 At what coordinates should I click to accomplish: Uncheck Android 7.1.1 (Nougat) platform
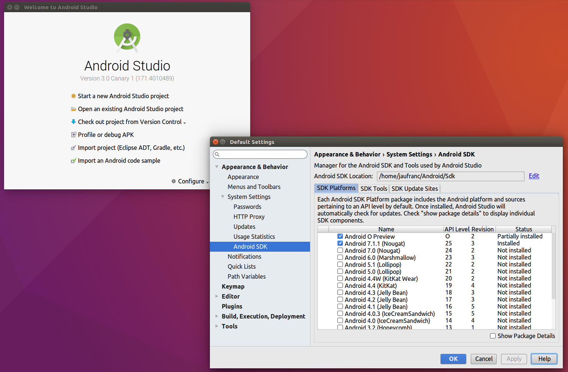point(340,243)
